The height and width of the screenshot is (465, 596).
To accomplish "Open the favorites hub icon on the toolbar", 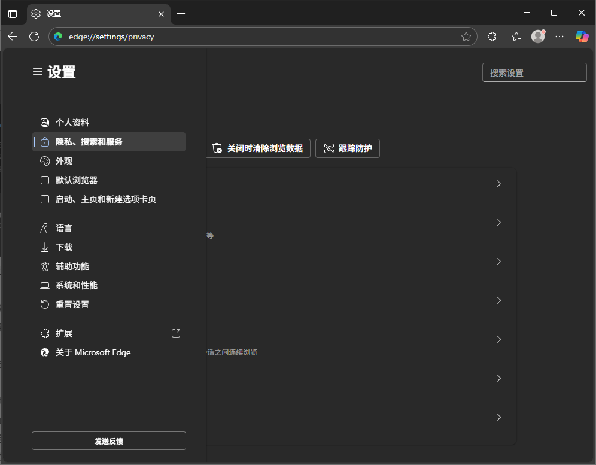I will point(516,36).
